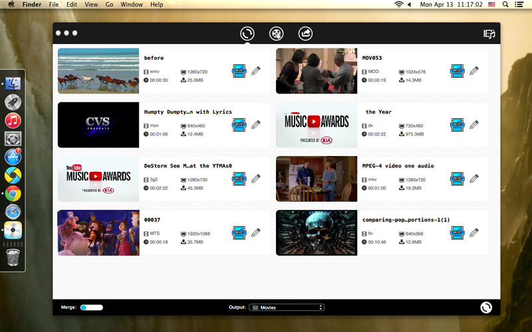
Task: Select the 00037 cartoon thumbnail
Action: (98, 233)
